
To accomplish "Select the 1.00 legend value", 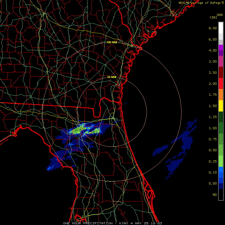I will [x=213, y=128].
